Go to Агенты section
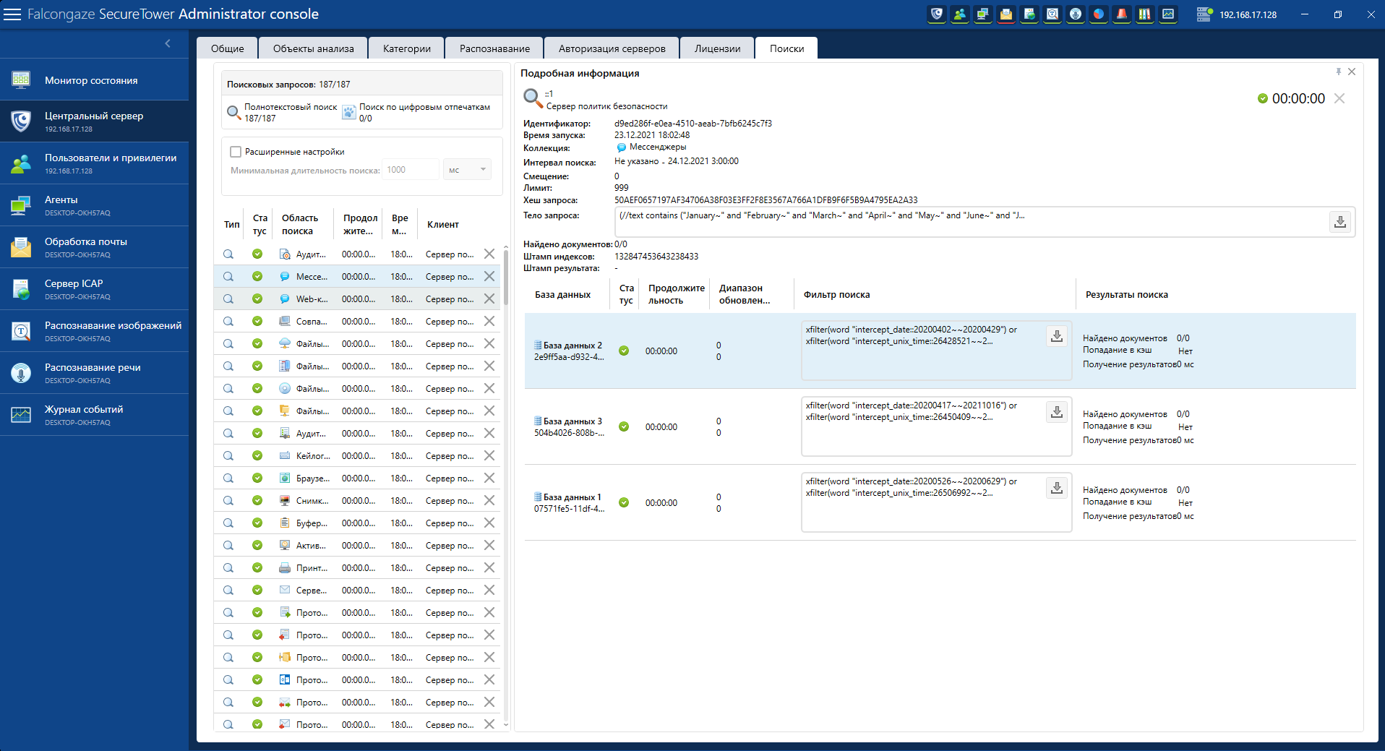Viewport: 1385px width, 751px height. click(94, 205)
